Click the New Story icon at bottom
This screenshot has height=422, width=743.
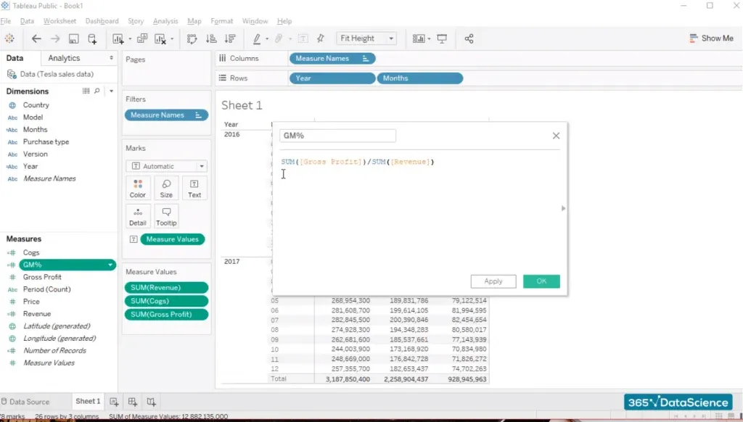click(x=151, y=402)
